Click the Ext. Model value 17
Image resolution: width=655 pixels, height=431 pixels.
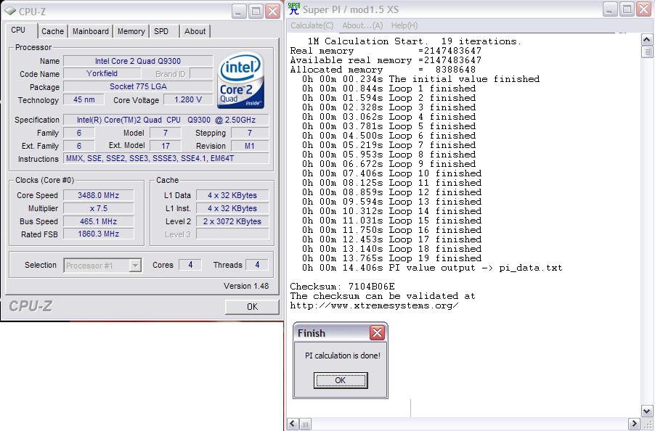tap(166, 146)
